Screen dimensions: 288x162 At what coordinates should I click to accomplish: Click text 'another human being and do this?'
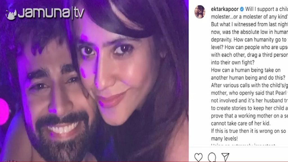[x=248, y=78]
